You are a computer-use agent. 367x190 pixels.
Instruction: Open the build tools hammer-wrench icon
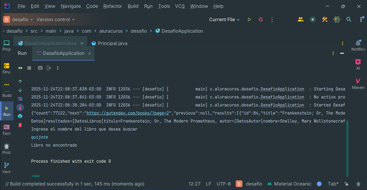[x=325, y=20]
